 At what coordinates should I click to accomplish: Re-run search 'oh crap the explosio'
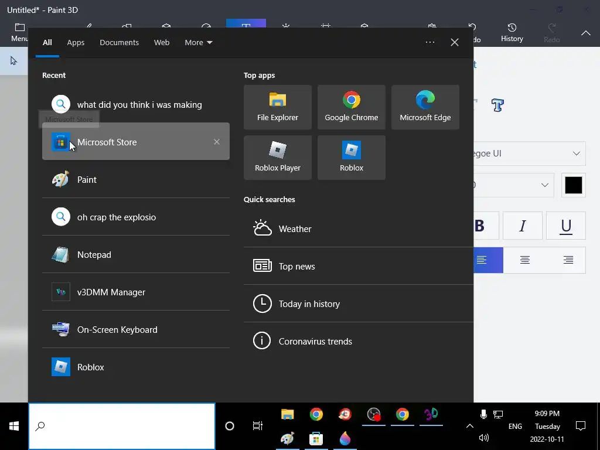tap(135, 217)
